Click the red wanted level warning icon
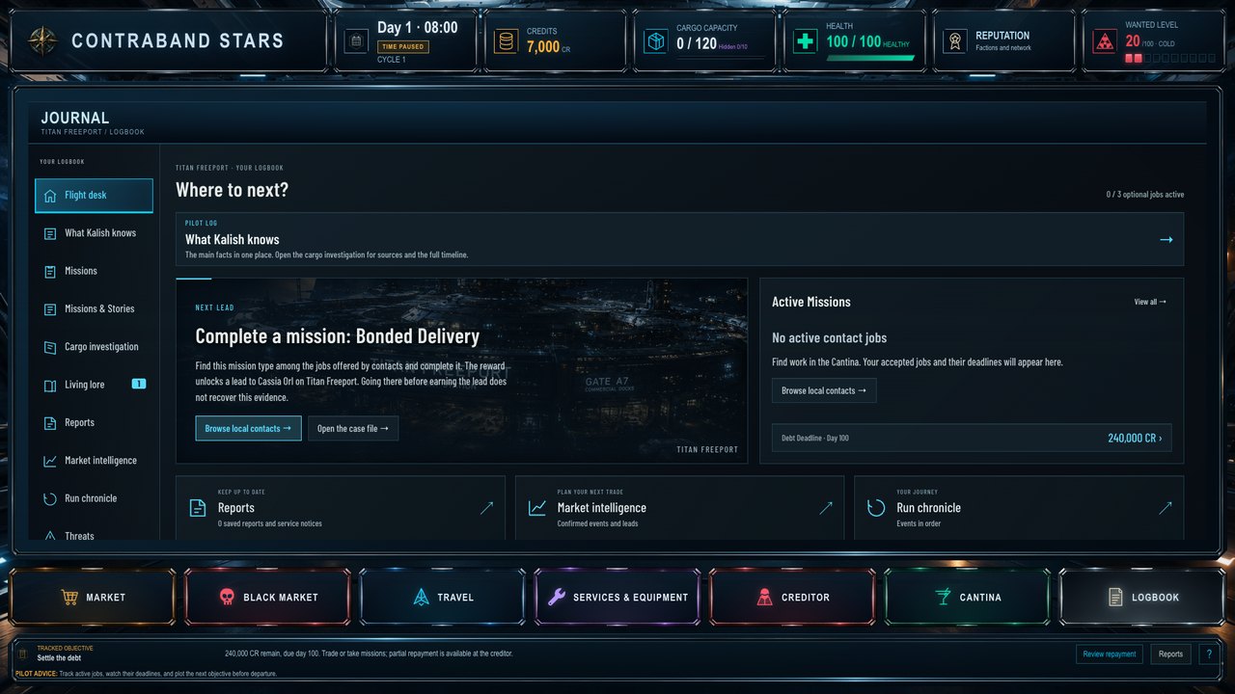1235x694 pixels. coord(1105,41)
